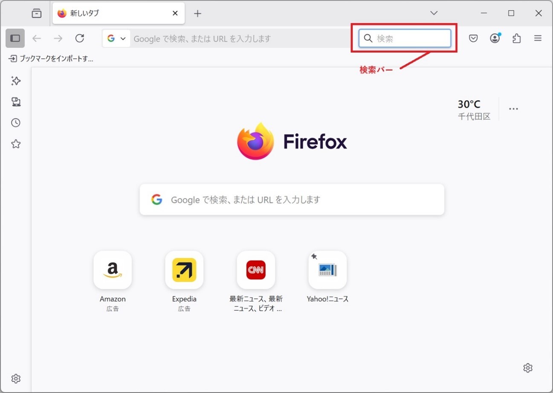Close the 新しいタブ tab

(175, 14)
